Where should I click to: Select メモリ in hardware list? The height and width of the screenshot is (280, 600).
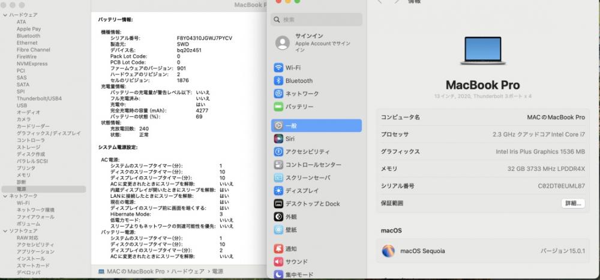pos(24,175)
